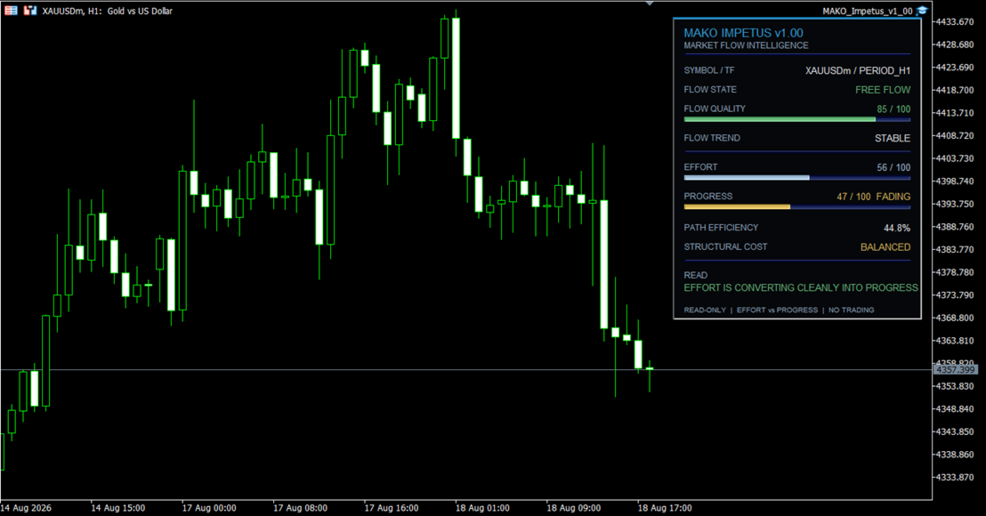Click the expert cap icon beside MAKO_Impetus_v1_00
Image resolution: width=986 pixels, height=516 pixels.
coord(922,11)
